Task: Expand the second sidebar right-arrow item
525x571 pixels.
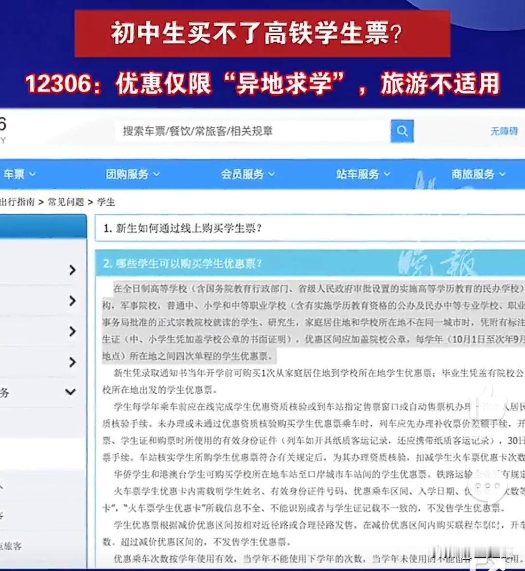Action: 72,301
